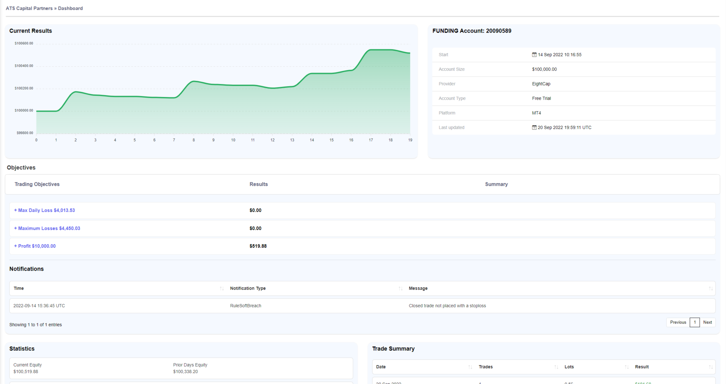This screenshot has width=726, height=384.
Task: Click sort arrows on Result column
Action: [710, 367]
